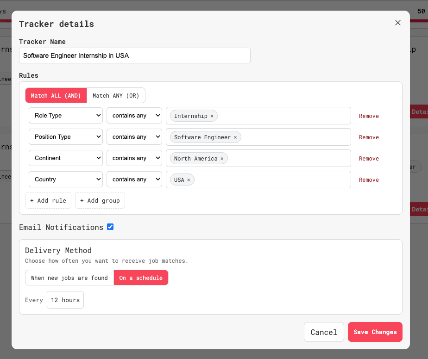Click the x on the USA tag
Viewport: 428px width, 359px height.
[x=189, y=180]
